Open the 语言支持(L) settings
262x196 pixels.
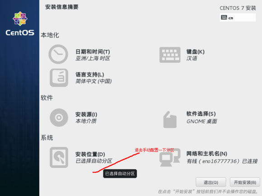90,74
